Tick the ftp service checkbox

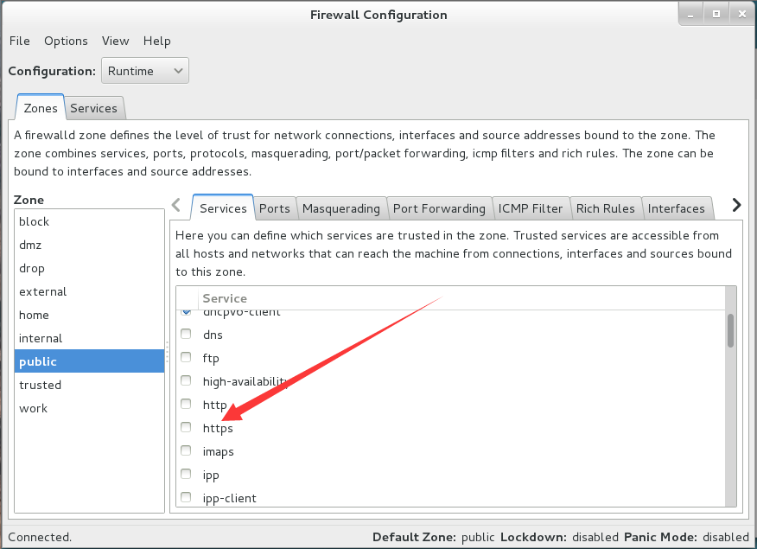coord(186,357)
